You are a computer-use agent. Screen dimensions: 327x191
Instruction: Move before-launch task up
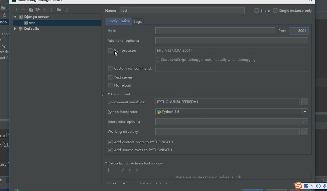pyautogui.click(x=130, y=170)
